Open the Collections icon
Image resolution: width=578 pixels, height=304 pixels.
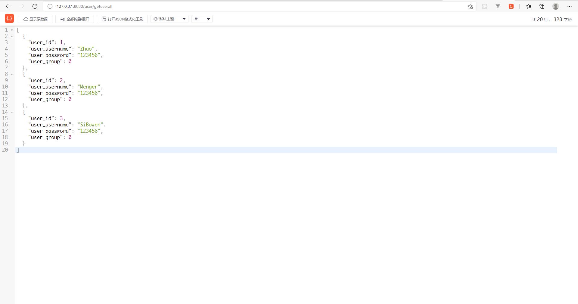[x=542, y=6]
